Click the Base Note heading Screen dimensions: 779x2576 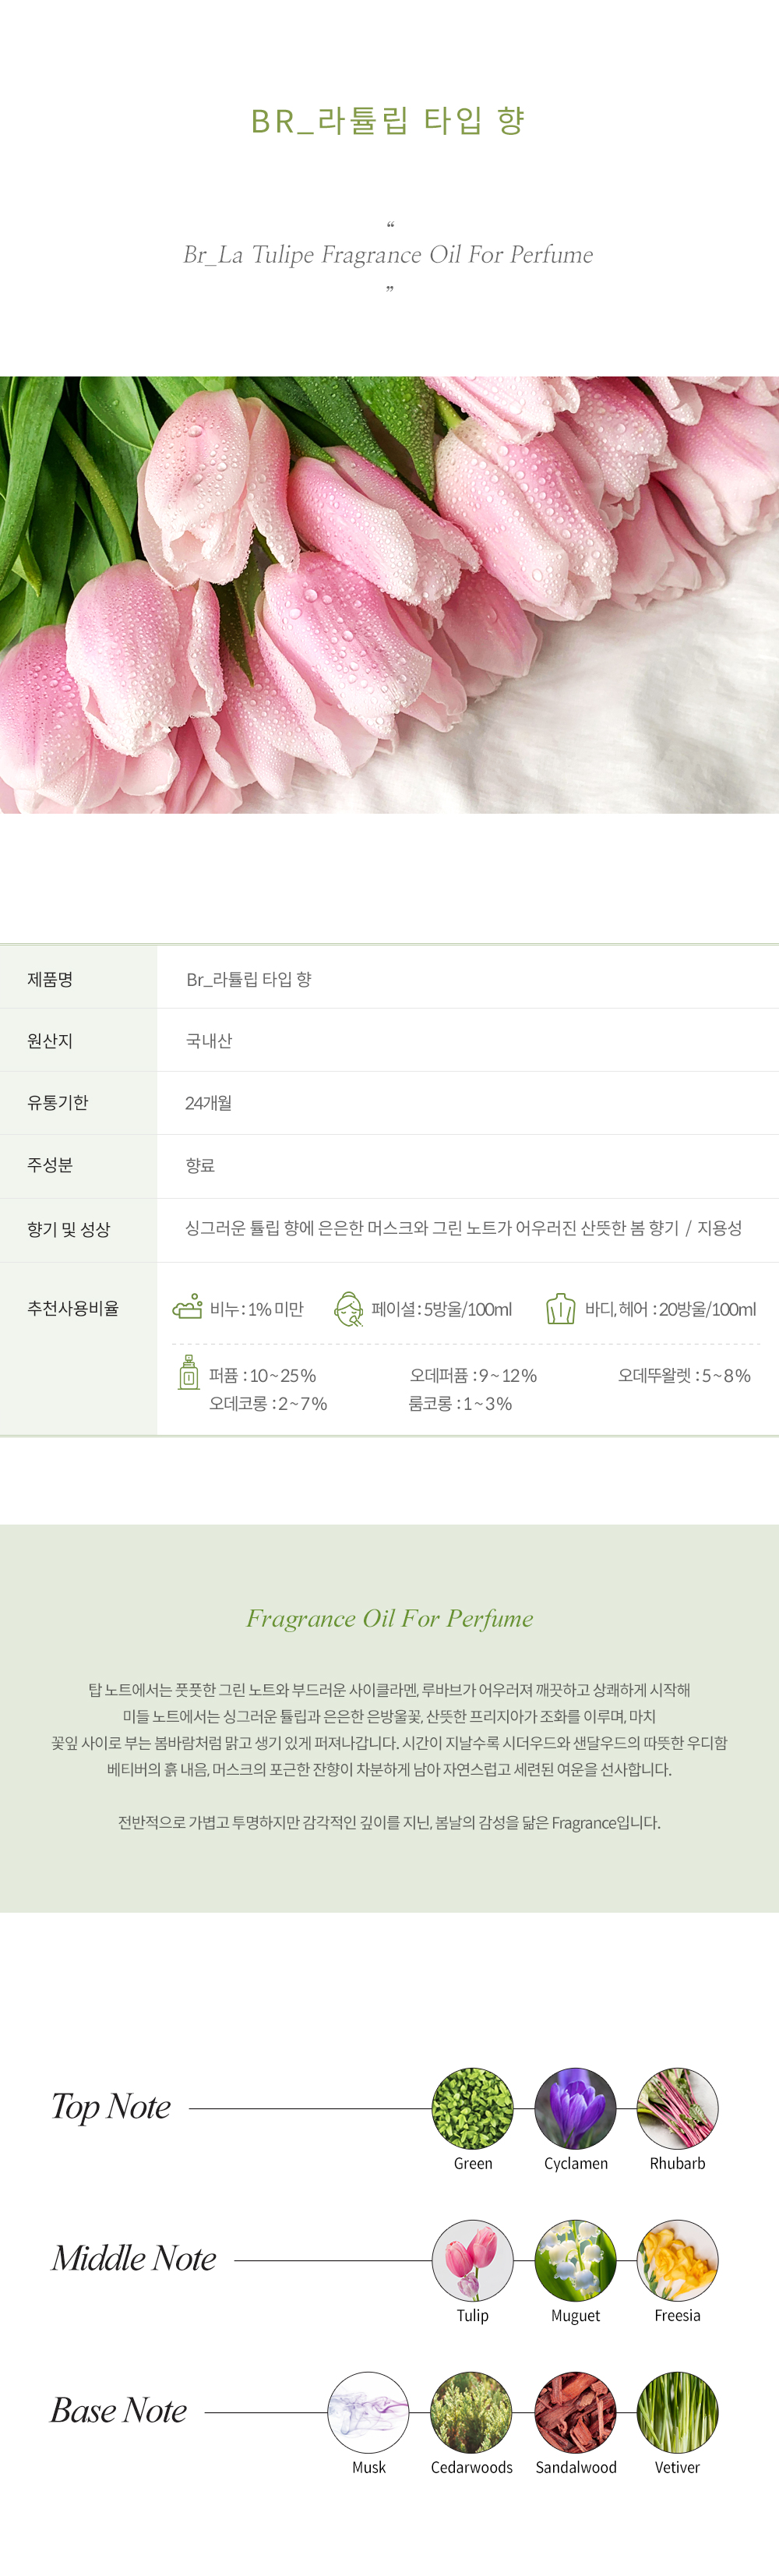pyautogui.click(x=119, y=2410)
